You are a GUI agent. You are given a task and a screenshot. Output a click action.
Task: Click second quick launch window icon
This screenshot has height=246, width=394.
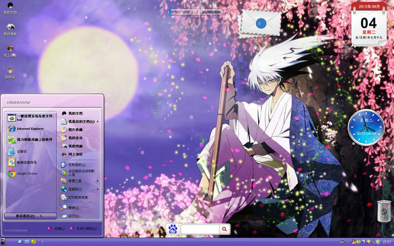(27, 241)
